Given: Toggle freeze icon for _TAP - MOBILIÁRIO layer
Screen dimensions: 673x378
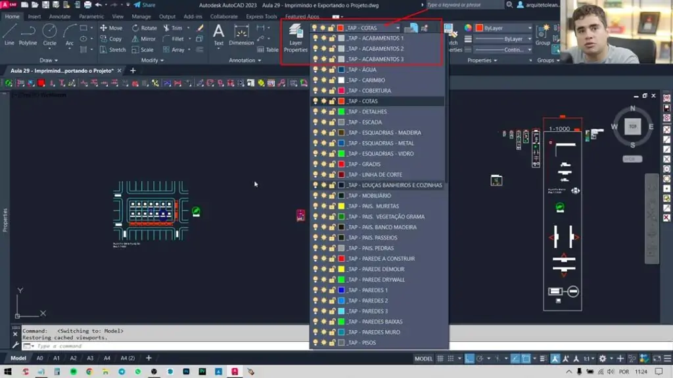Looking at the screenshot, I should pos(323,196).
